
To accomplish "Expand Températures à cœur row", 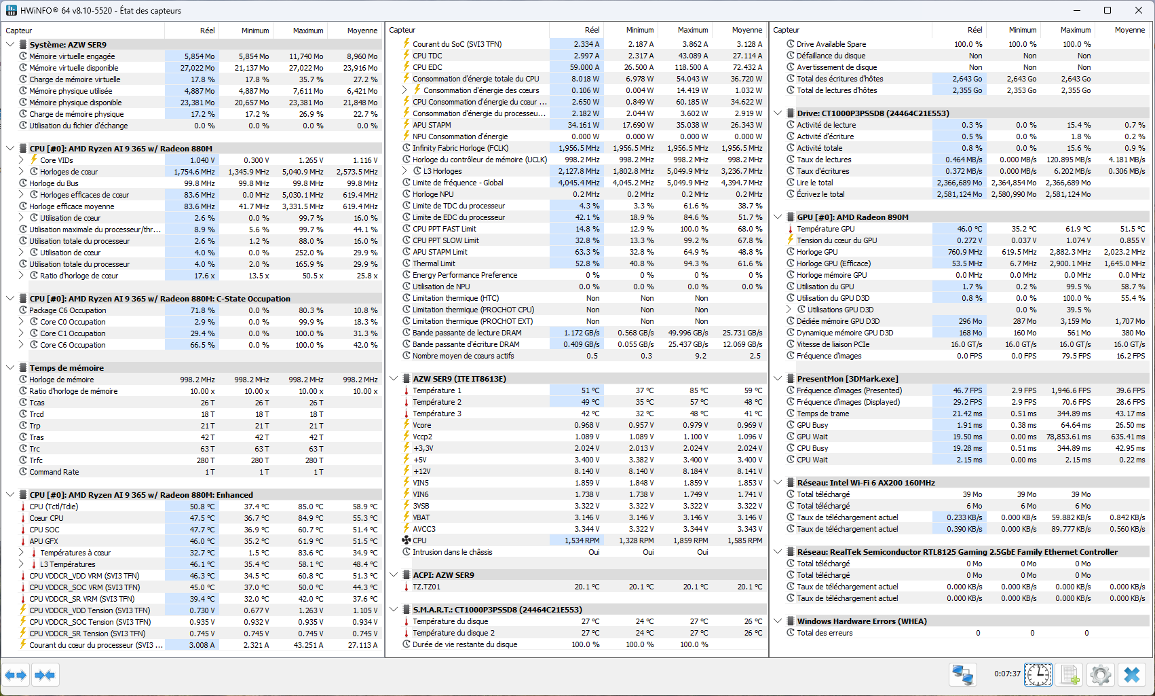I will tap(21, 553).
